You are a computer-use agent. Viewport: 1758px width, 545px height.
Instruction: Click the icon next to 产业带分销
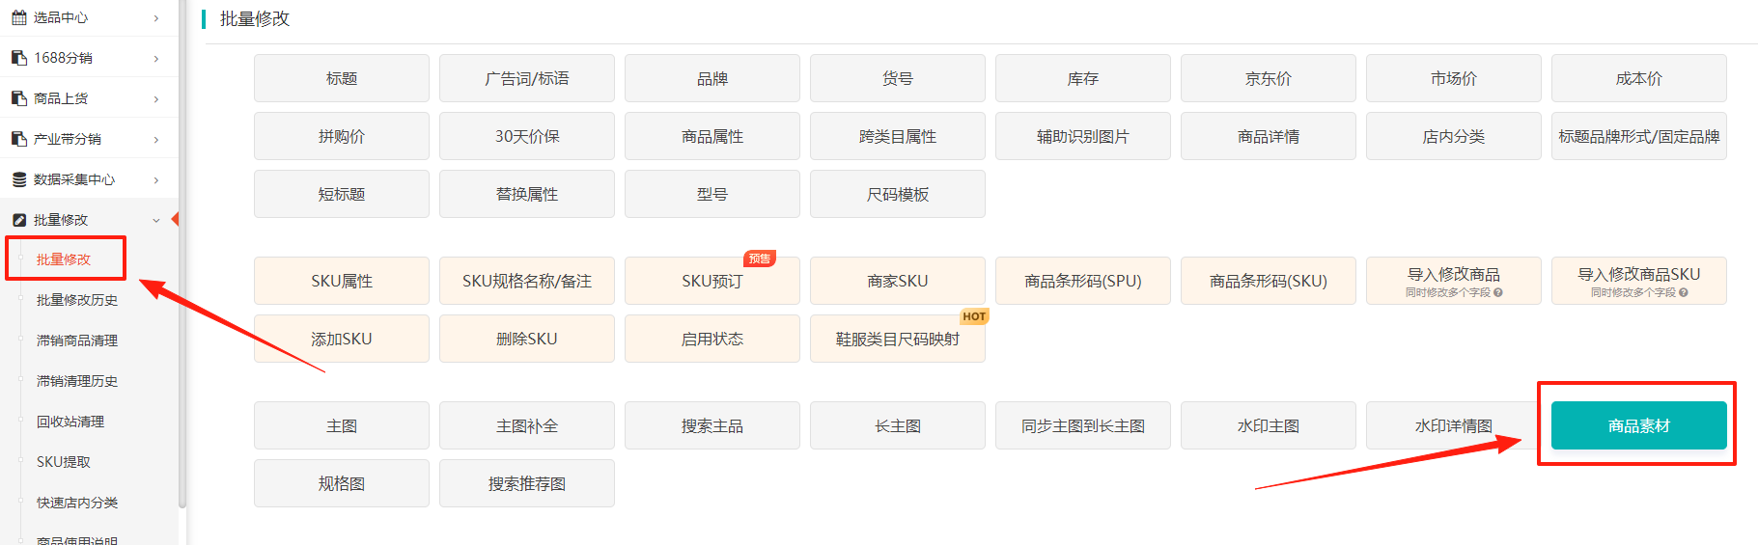(x=18, y=139)
